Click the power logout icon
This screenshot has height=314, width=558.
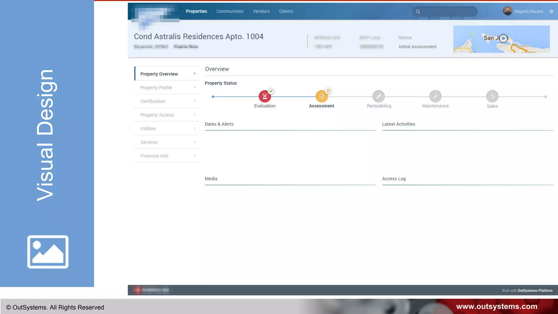551,11
